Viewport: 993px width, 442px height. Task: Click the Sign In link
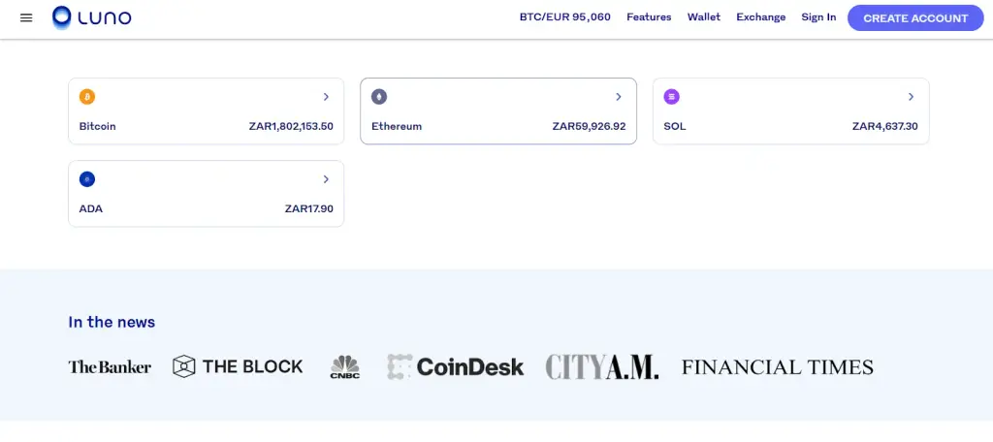[818, 17]
